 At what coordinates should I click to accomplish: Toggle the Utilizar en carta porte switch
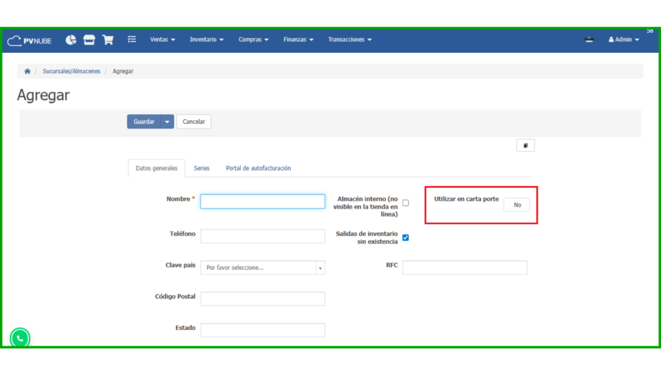point(517,205)
